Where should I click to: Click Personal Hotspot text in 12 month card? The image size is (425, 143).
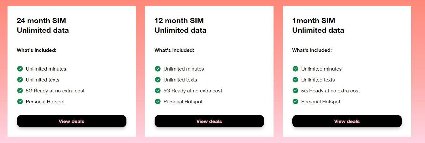183,102
